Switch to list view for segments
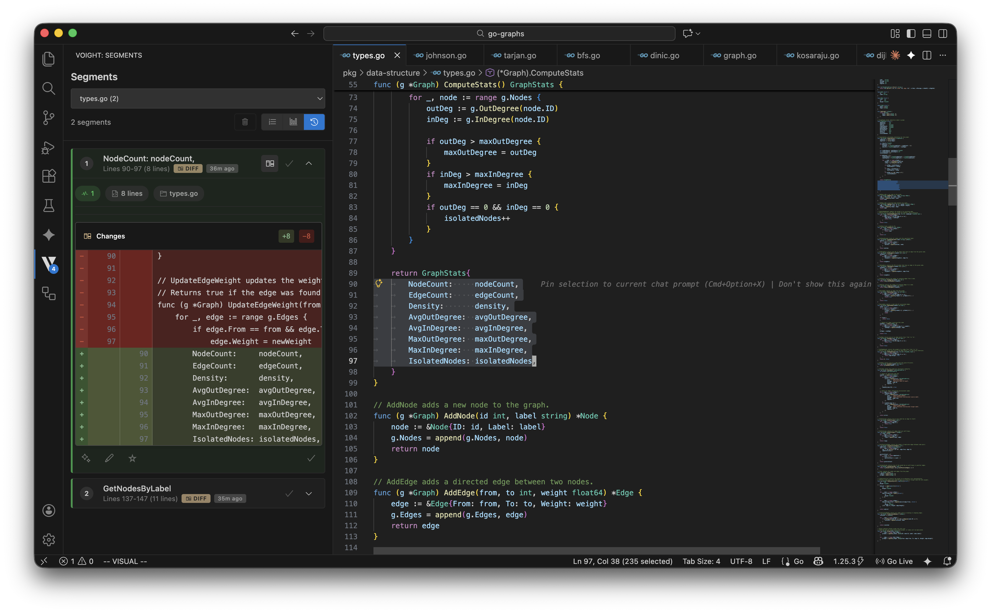Viewport: 991px width, 613px height. pos(272,122)
